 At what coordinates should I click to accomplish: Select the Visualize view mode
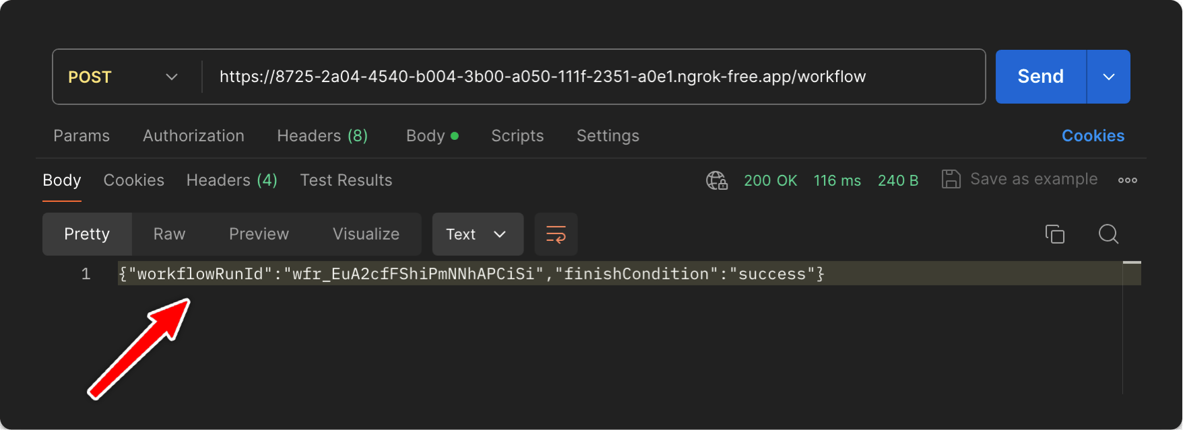(366, 234)
